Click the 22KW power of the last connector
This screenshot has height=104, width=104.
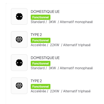coord(55,91)
